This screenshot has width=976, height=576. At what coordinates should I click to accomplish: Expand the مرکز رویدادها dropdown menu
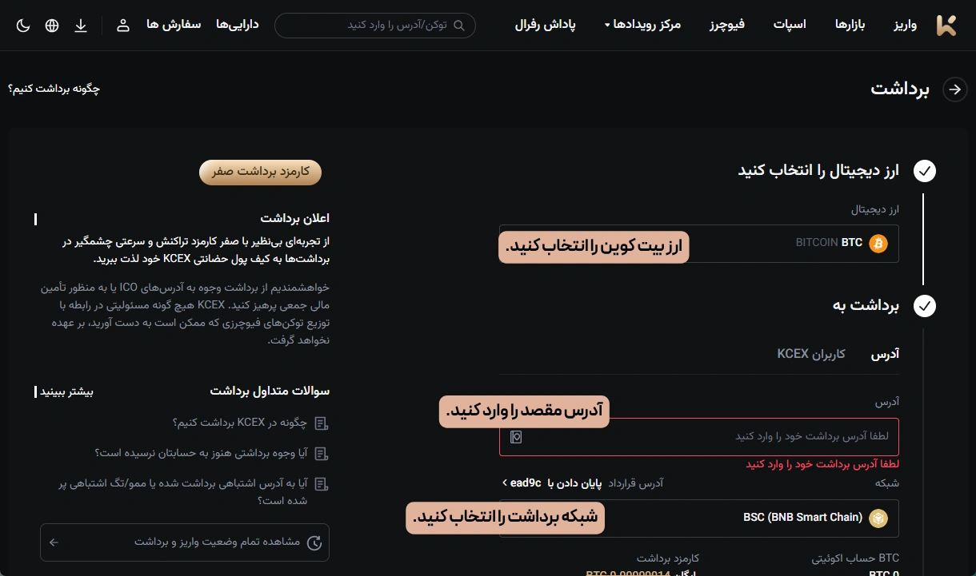click(x=642, y=25)
